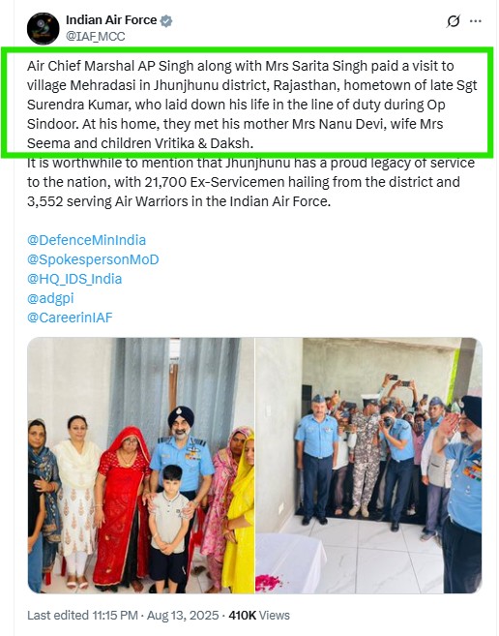The width and height of the screenshot is (499, 636).
Task: Click the green highlight box border
Action: pos(248,49)
